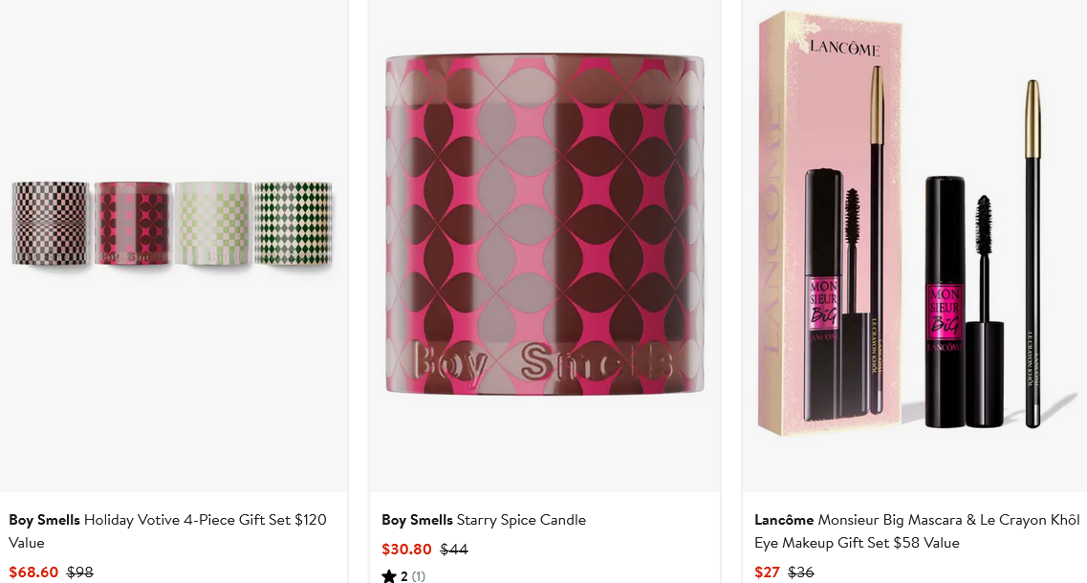Click the star rating icon under Starry Spice Candle
The height and width of the screenshot is (583, 1087).
pos(389,576)
